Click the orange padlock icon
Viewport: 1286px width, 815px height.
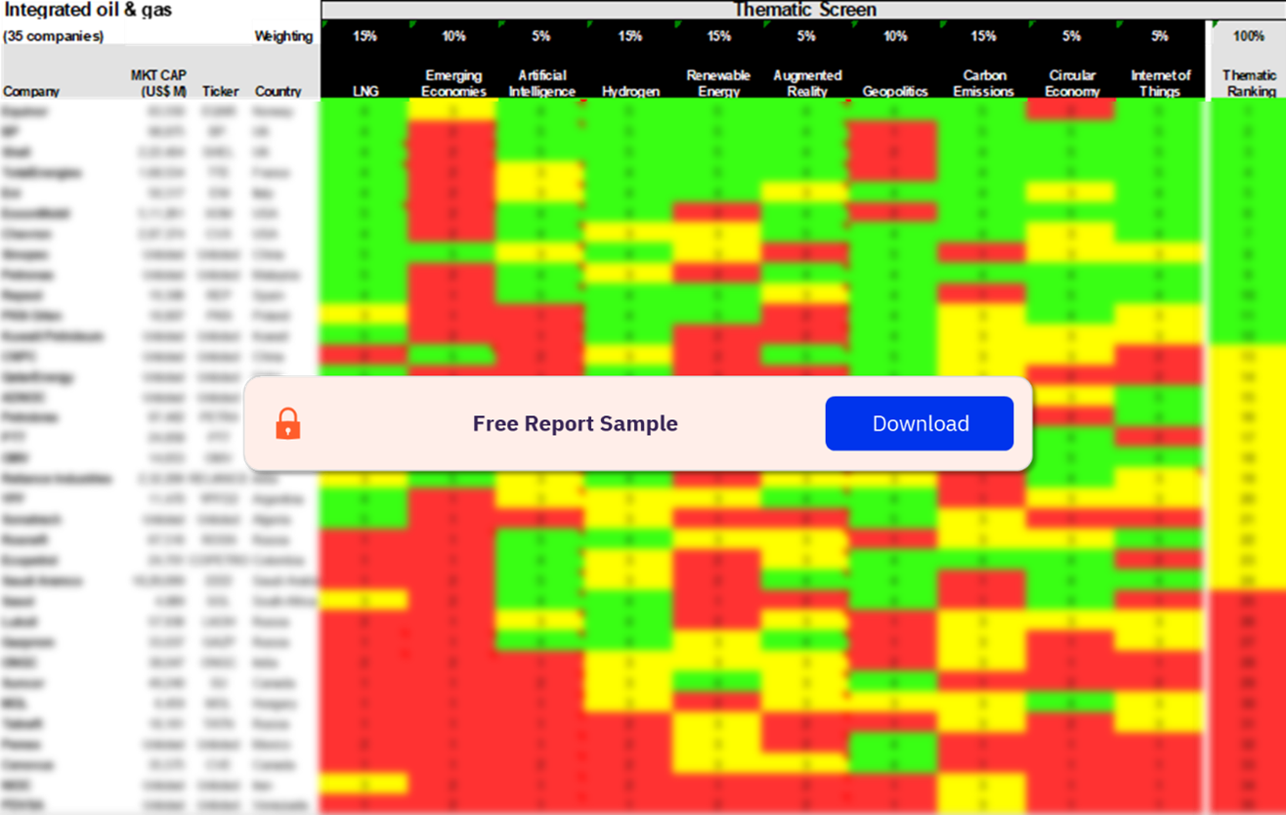click(x=288, y=423)
